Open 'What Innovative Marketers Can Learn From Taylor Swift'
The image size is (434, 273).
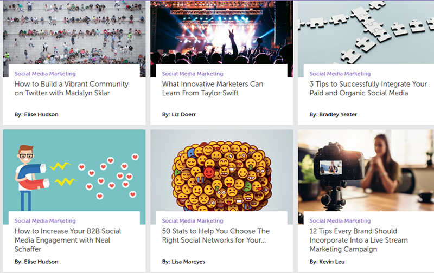(x=213, y=88)
